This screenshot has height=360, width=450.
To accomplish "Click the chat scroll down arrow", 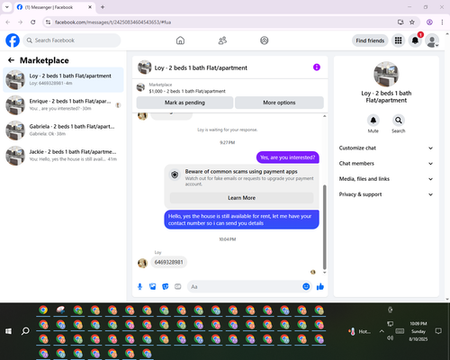I will point(324,273).
